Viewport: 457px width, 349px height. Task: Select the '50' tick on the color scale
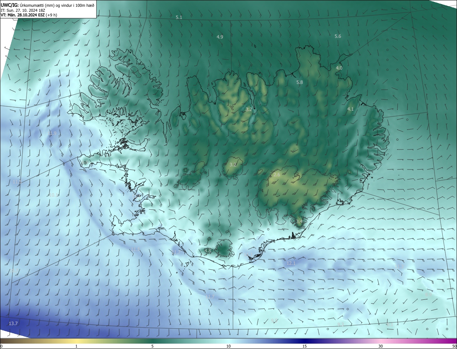tap(454, 346)
